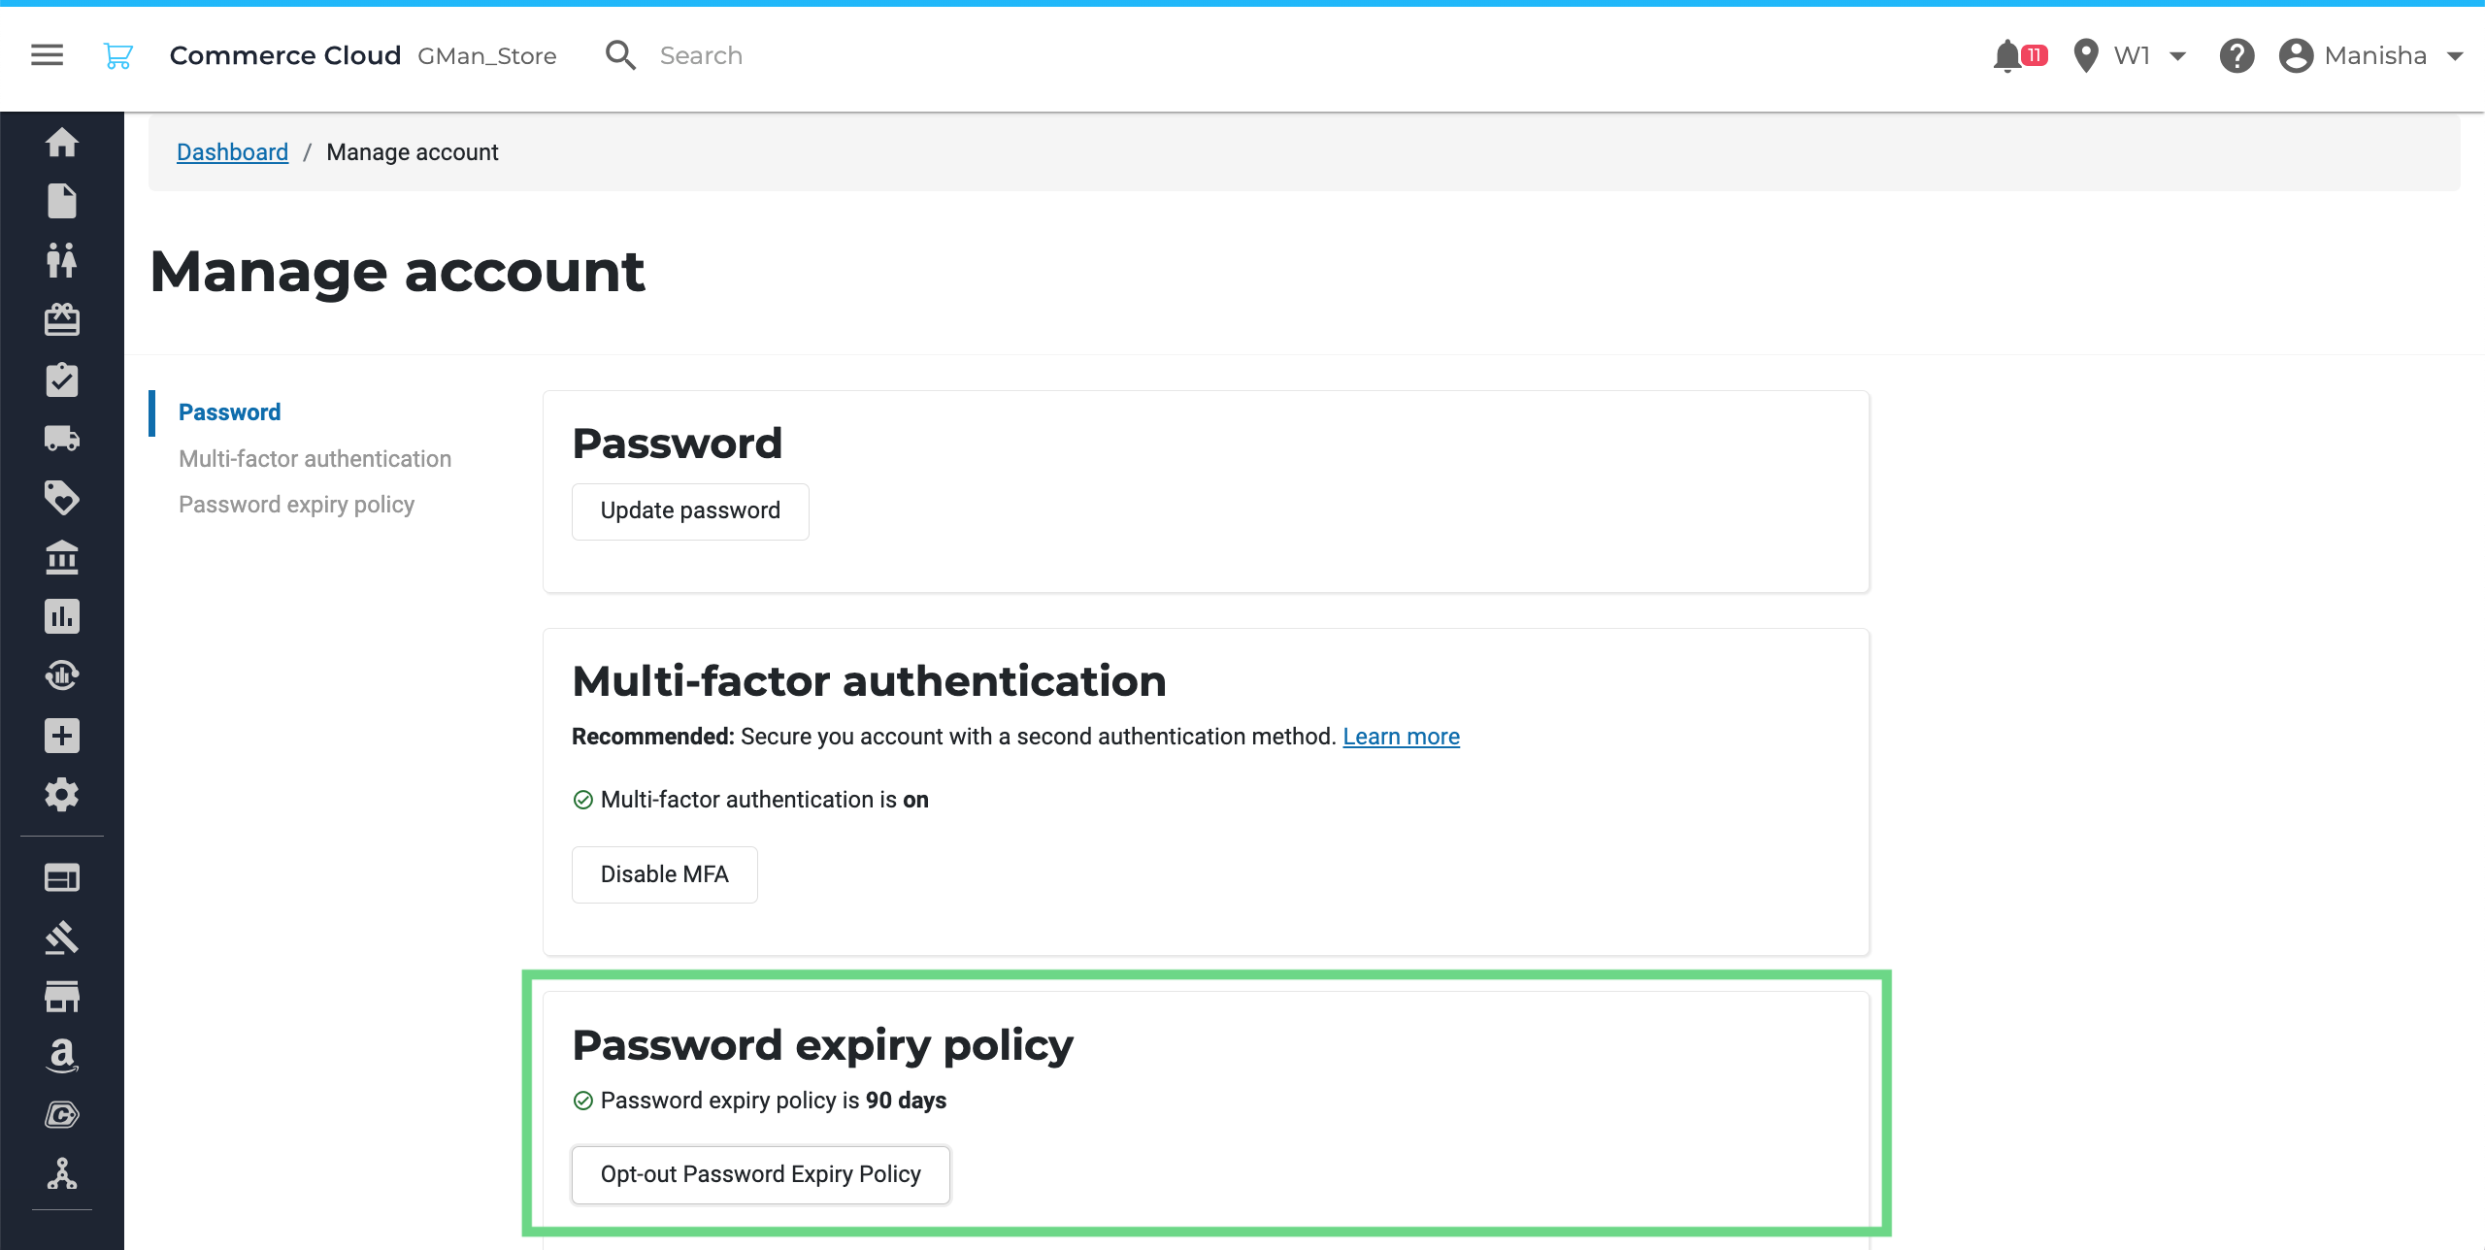Open the Manisha user account dropdown

(x=2372, y=55)
